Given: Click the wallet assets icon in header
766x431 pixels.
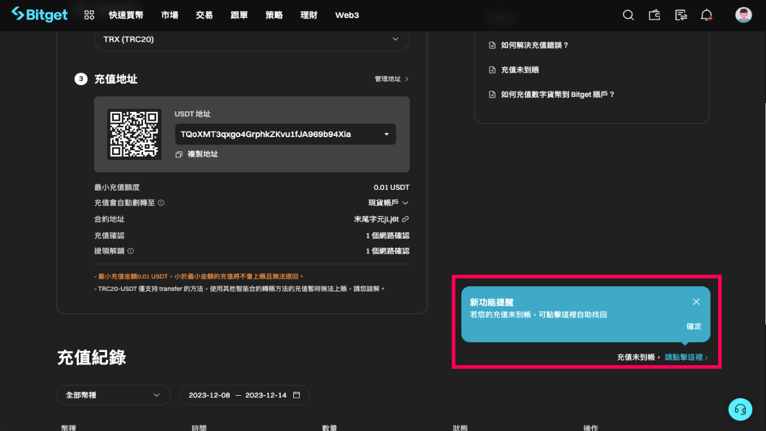Looking at the screenshot, I should 654,15.
